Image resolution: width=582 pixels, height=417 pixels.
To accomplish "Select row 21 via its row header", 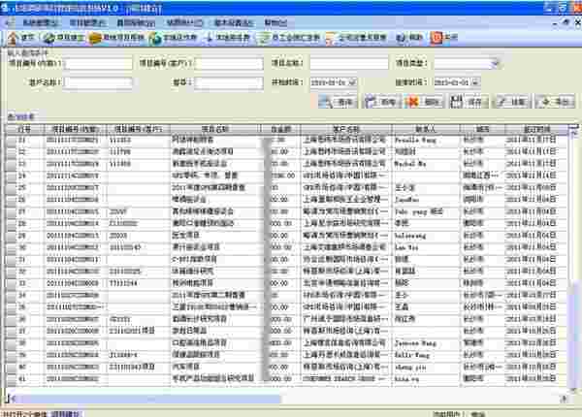I will pyautogui.click(x=11, y=140).
